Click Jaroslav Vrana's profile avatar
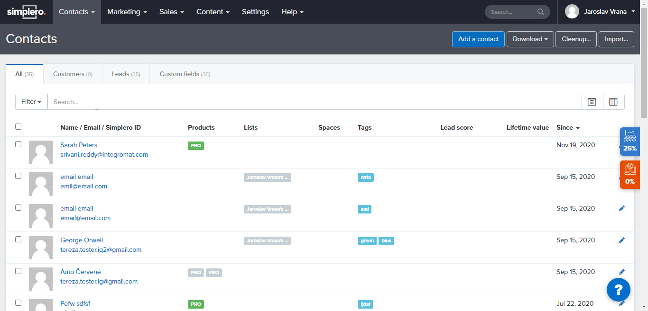The image size is (648, 311). point(572,12)
